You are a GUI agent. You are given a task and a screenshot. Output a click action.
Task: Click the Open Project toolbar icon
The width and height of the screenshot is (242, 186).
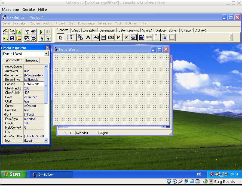pos(6,32)
